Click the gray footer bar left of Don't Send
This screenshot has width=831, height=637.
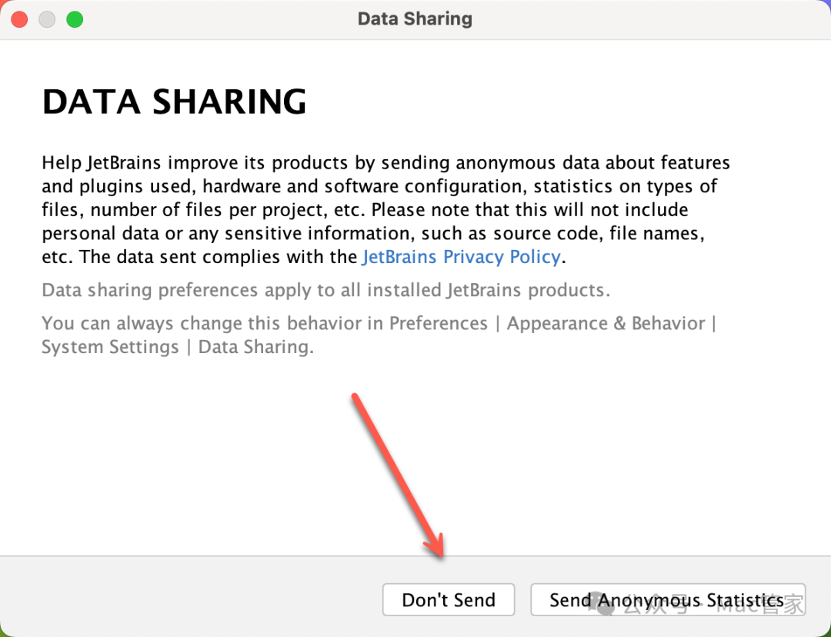(191, 597)
